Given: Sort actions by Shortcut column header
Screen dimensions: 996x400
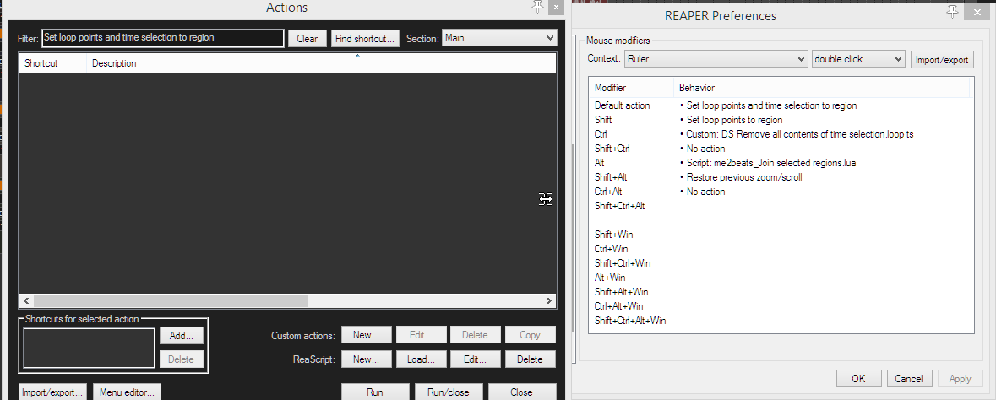Looking at the screenshot, I should coord(52,63).
